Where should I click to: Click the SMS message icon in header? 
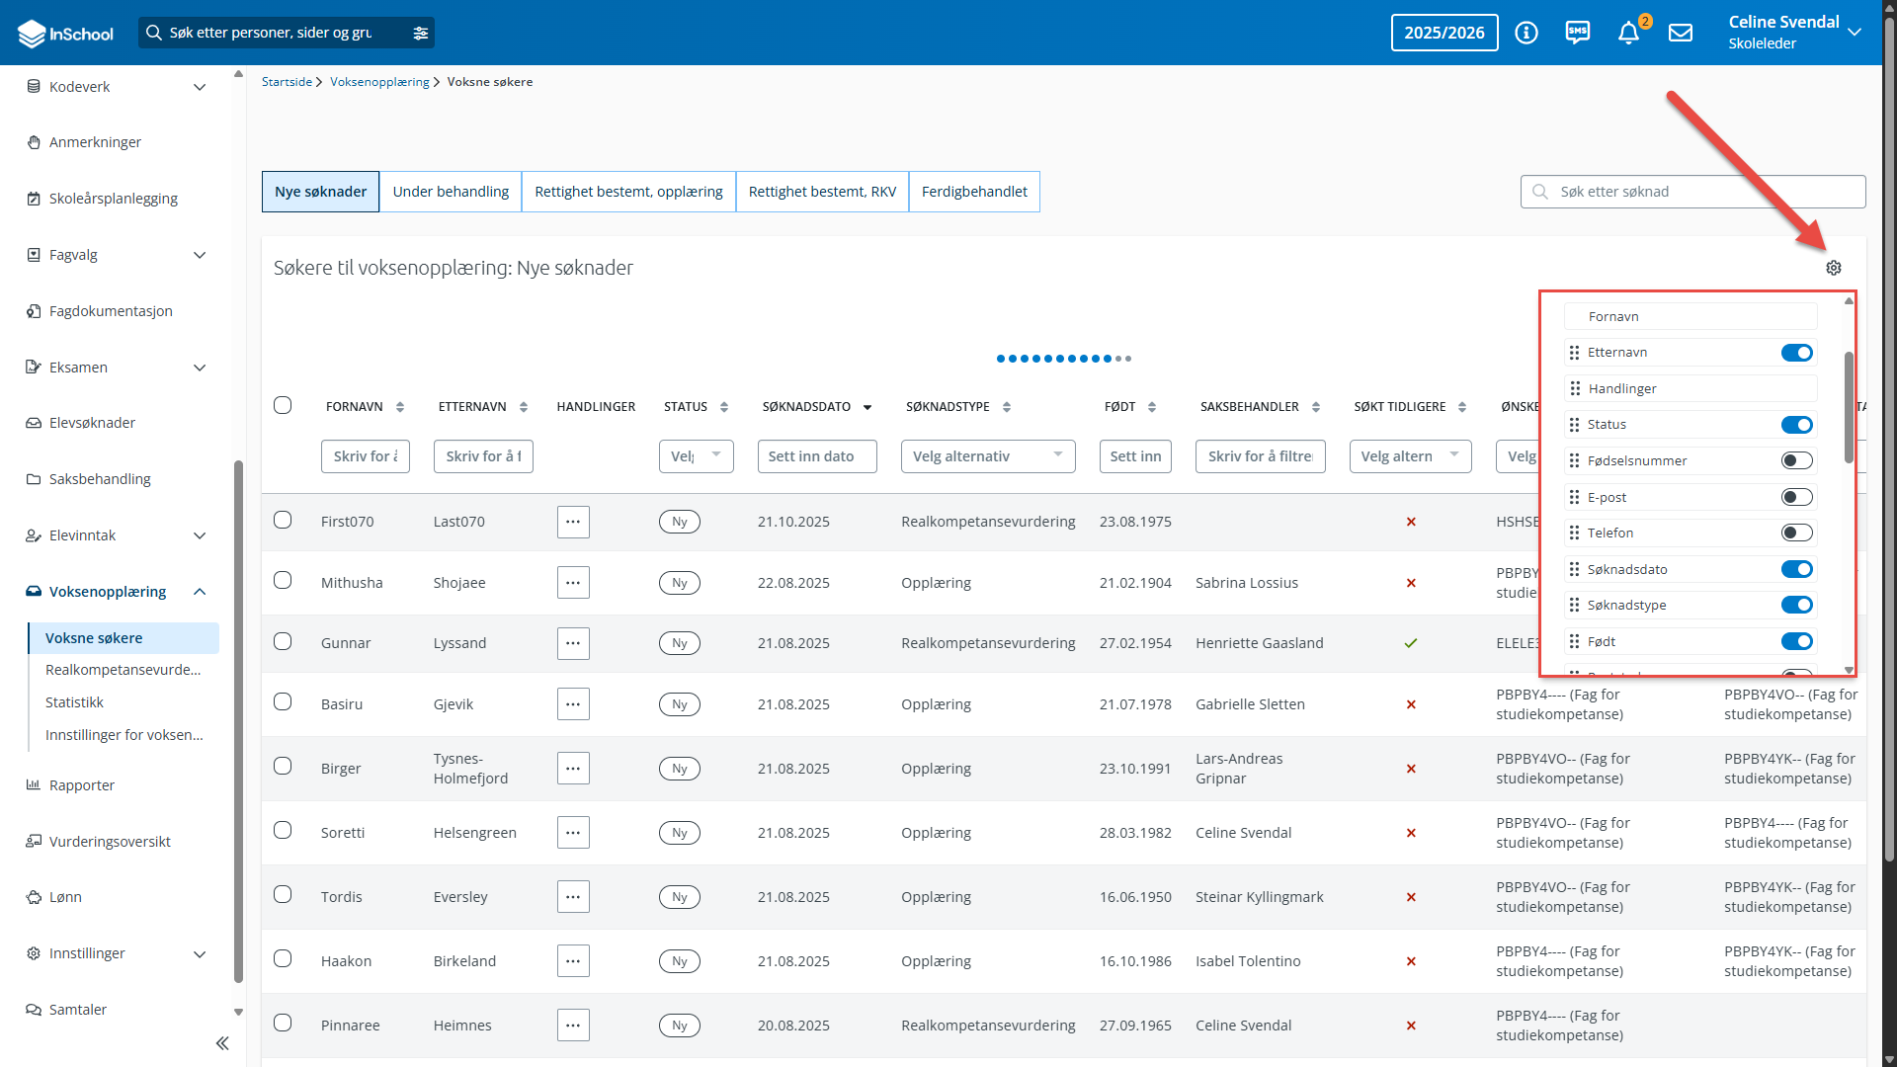pos(1578,32)
